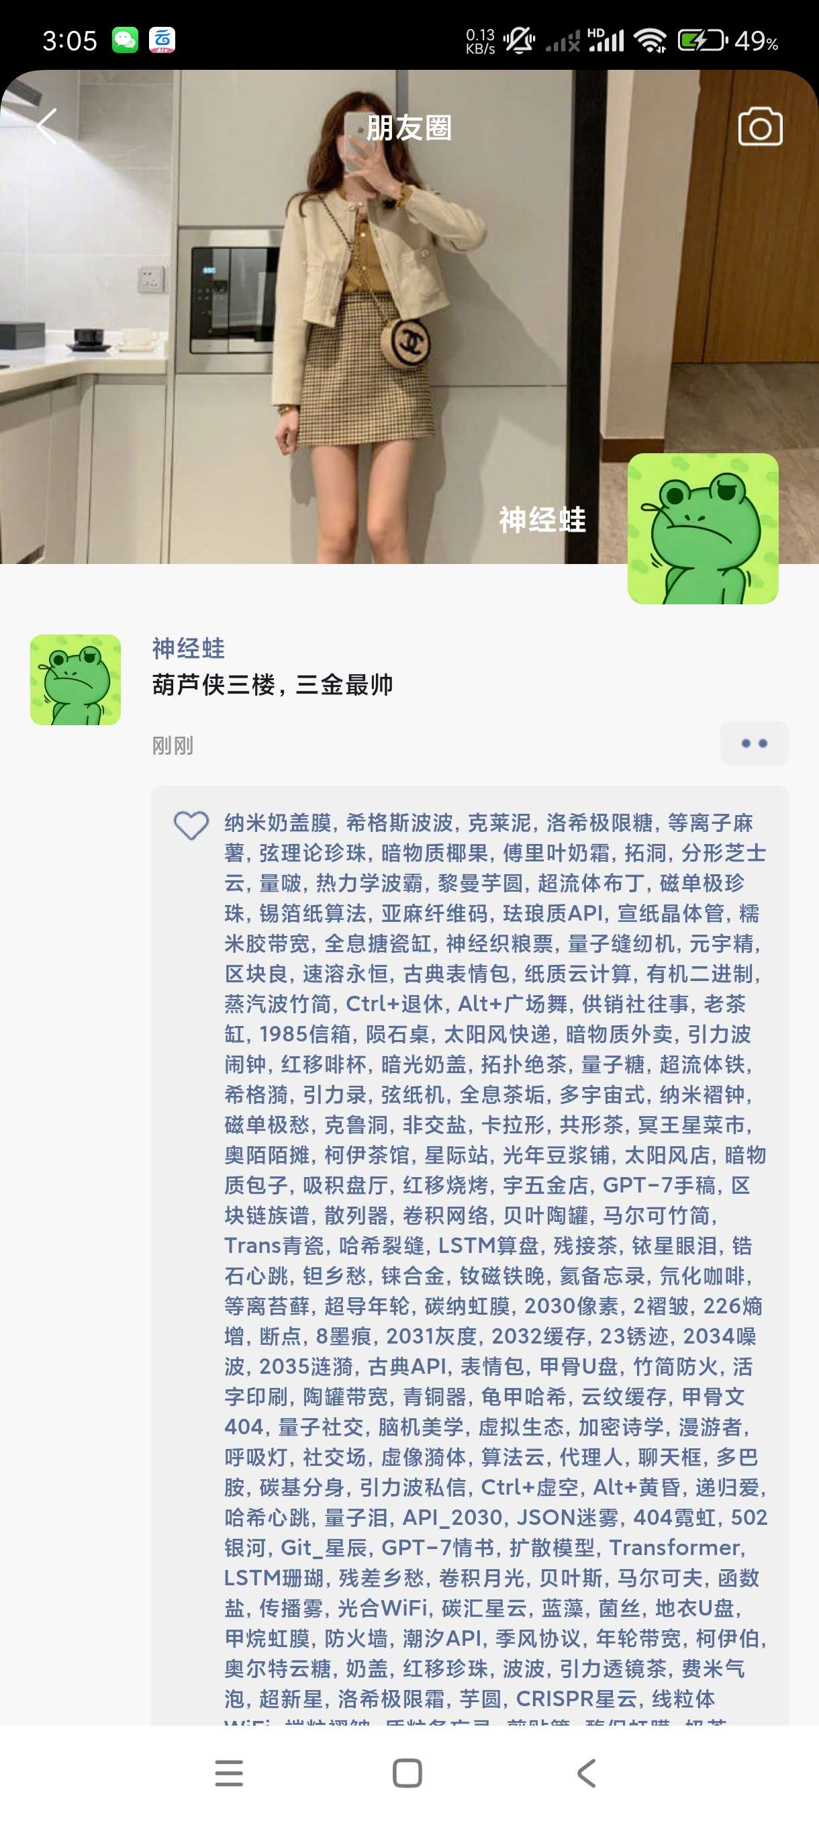Open liker GPT-7情书's profile
The width and height of the screenshot is (819, 1821).
438,1548
